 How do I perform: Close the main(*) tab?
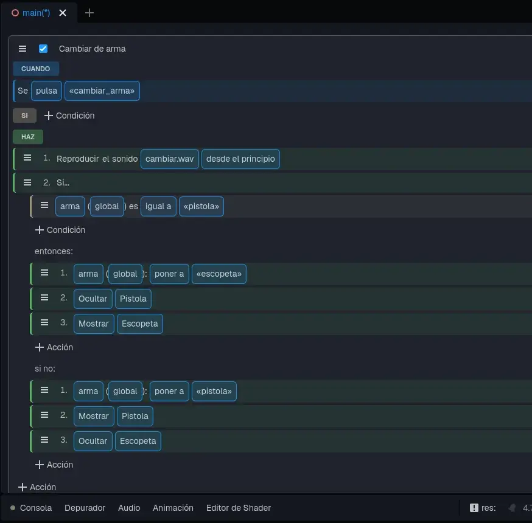pos(63,13)
